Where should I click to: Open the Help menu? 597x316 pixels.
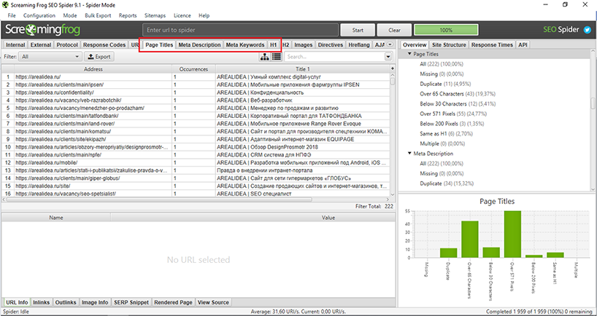coord(204,15)
